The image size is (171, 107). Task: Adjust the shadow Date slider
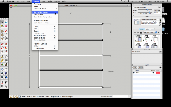pyautogui.click(x=150, y=12)
